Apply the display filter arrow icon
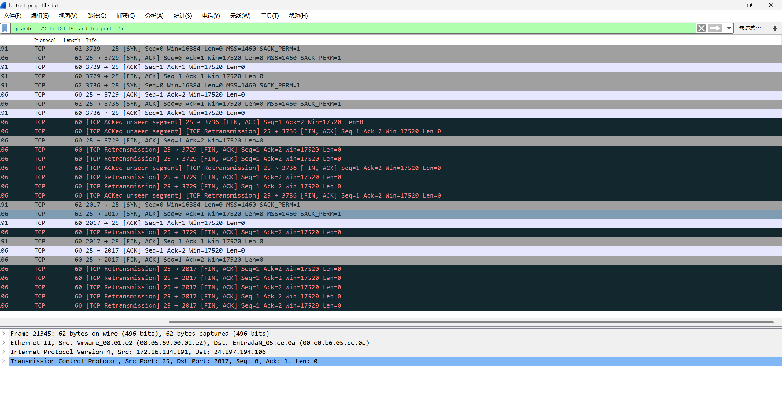 click(x=715, y=28)
